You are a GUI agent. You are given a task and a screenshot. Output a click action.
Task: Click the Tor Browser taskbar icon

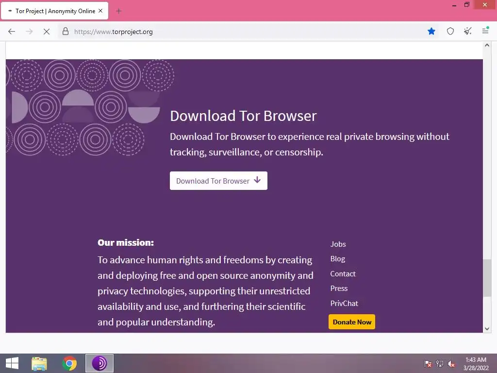(x=99, y=363)
